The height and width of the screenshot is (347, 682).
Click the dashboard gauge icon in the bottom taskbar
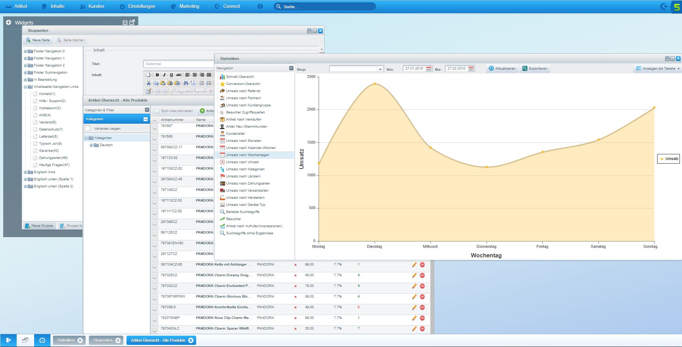[x=42, y=340]
